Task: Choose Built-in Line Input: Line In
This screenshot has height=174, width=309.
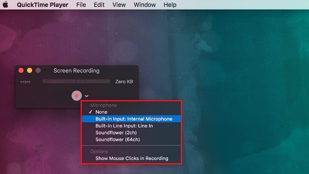Action: click(131, 126)
